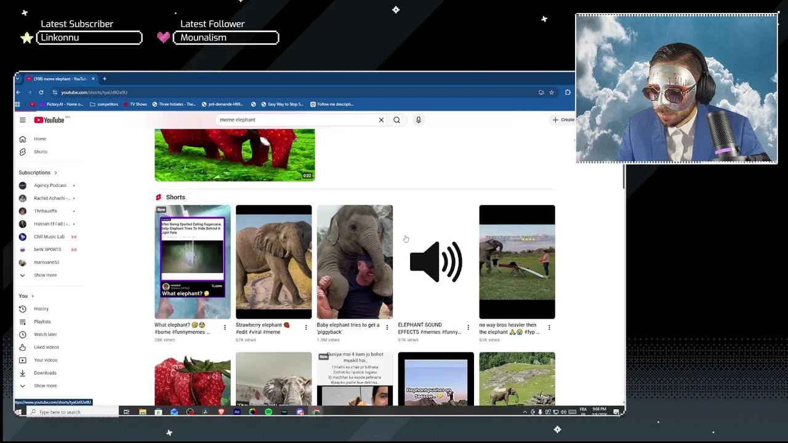Click the install/cast icon in the address bar
Viewport: 788px width, 443px height.
click(x=541, y=92)
